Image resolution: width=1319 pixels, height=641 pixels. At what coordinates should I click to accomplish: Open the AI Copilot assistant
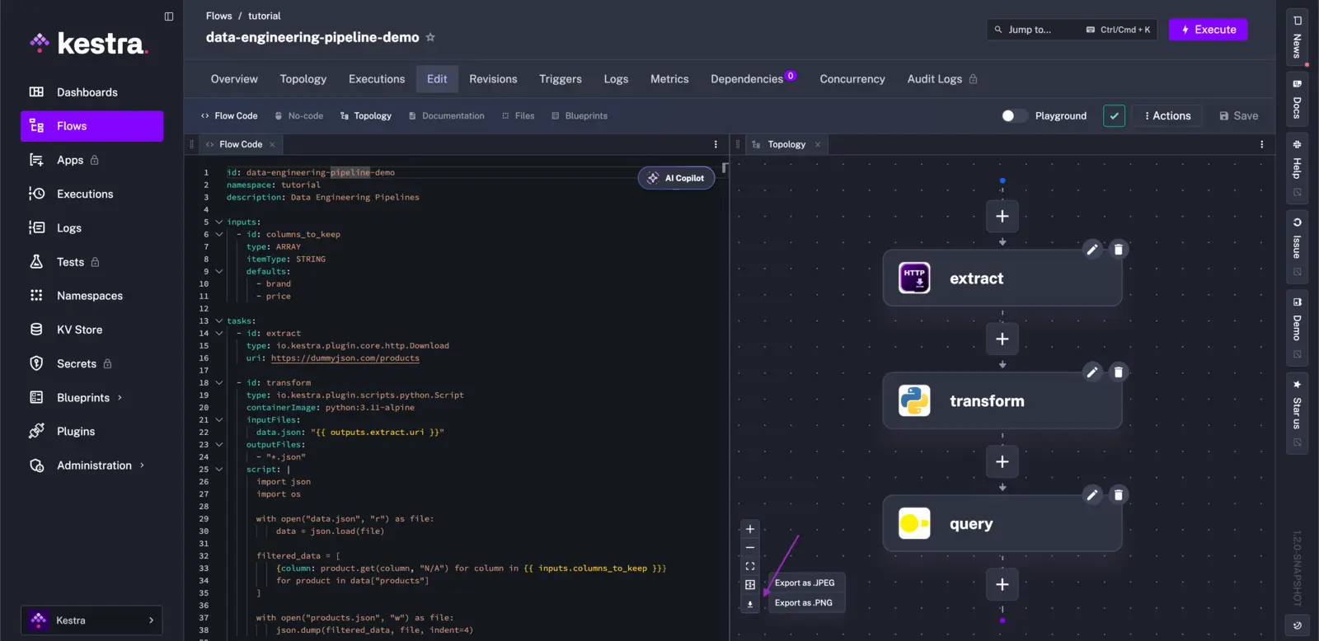tap(676, 178)
